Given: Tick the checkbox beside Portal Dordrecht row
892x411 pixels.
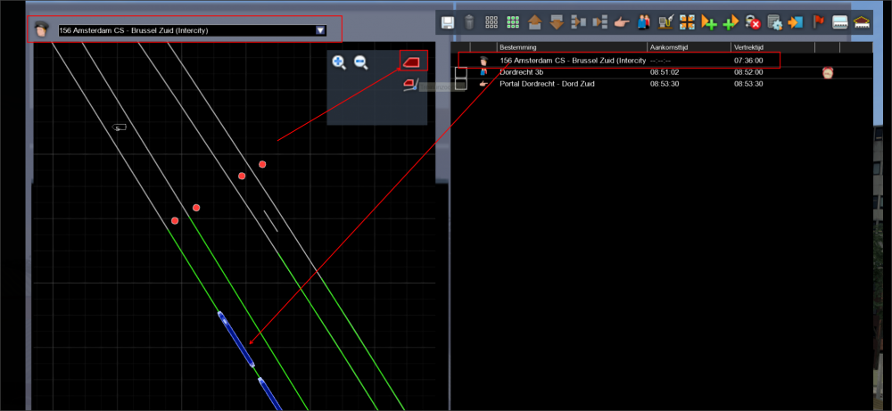Looking at the screenshot, I should tap(461, 84).
